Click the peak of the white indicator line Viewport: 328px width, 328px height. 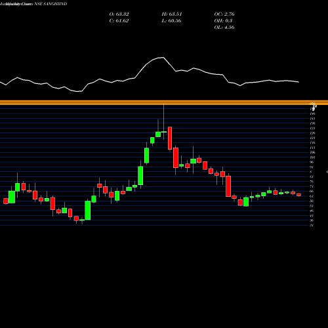pos(163,58)
